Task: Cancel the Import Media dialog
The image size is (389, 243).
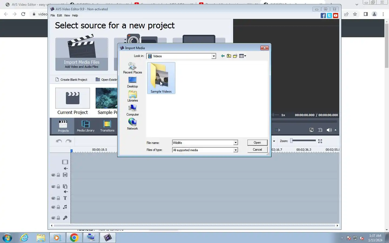Action: pos(257,150)
